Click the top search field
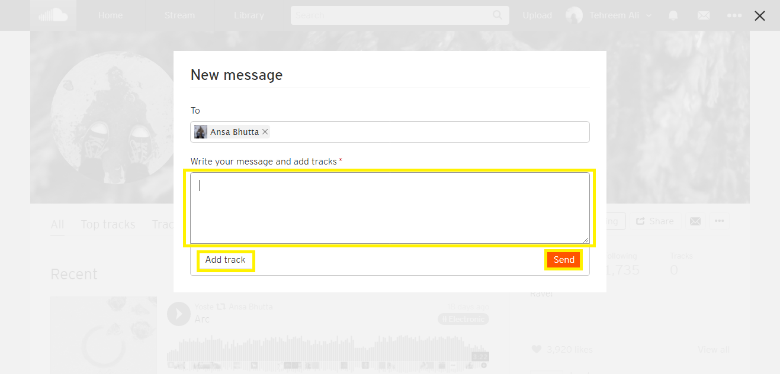The width and height of the screenshot is (780, 374). (x=400, y=15)
